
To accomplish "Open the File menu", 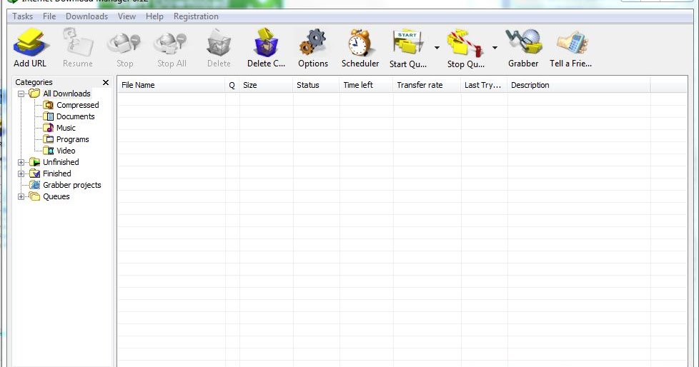I will (49, 16).
